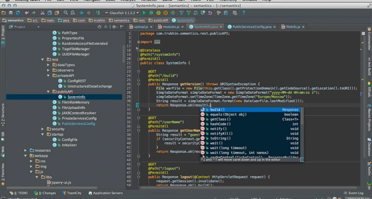Select PublicServicesConfig in project tree
The width and height of the screenshot is (372, 199).
(x=78, y=124)
